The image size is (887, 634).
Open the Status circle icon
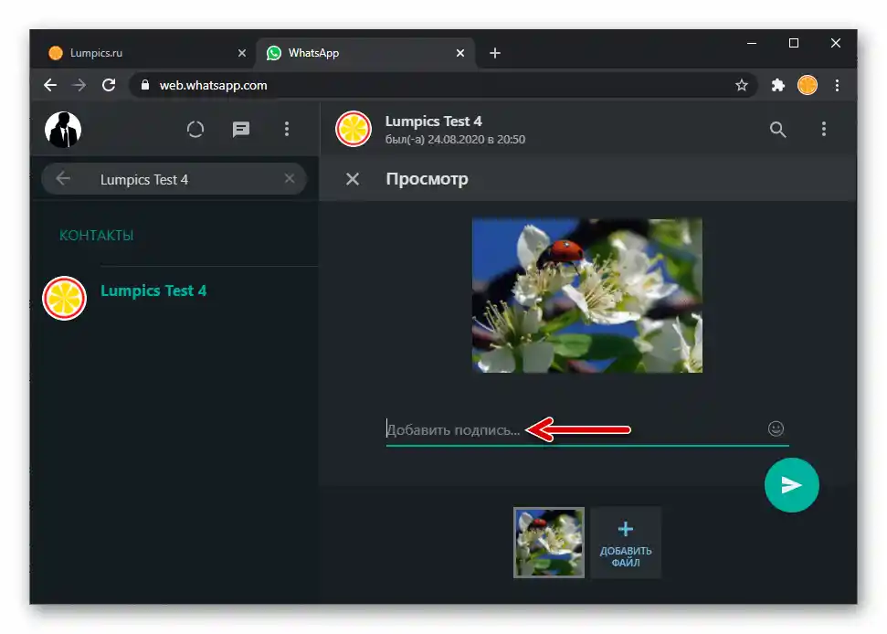tap(195, 130)
